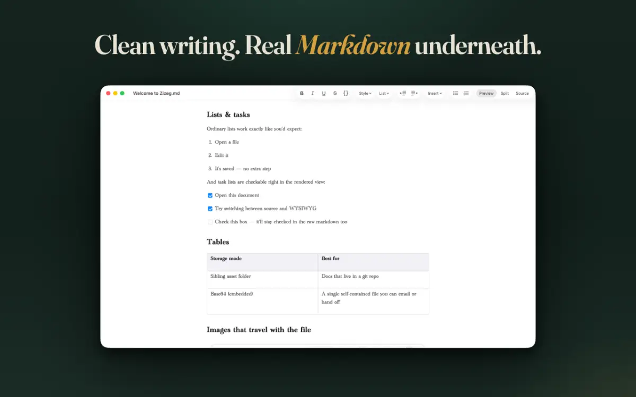Check the 'Check this box' task
The width and height of the screenshot is (636, 397).
pyautogui.click(x=210, y=222)
